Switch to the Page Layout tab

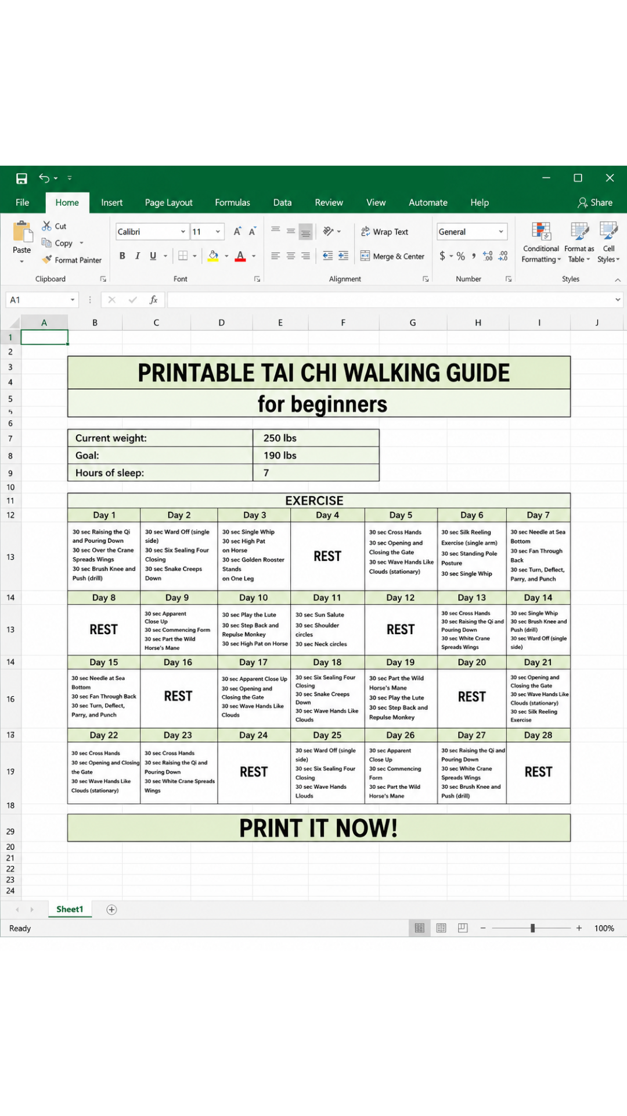(x=168, y=202)
